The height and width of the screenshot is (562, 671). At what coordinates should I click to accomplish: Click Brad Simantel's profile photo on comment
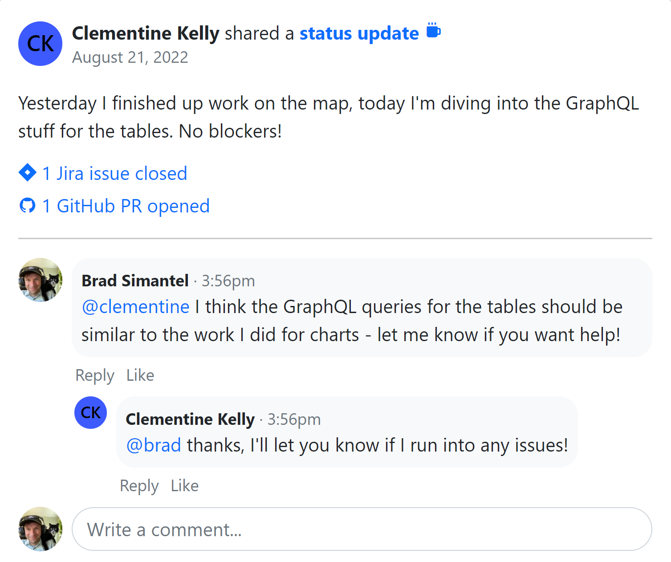pyautogui.click(x=40, y=280)
